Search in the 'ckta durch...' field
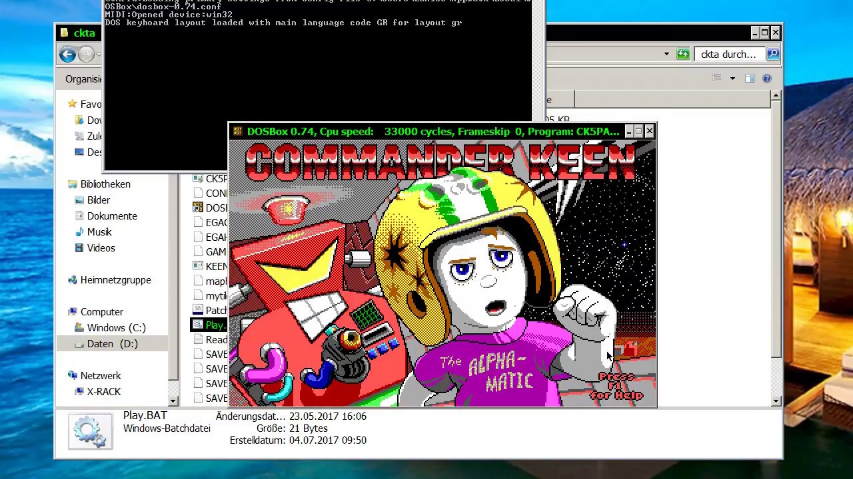The image size is (853, 479). [730, 55]
